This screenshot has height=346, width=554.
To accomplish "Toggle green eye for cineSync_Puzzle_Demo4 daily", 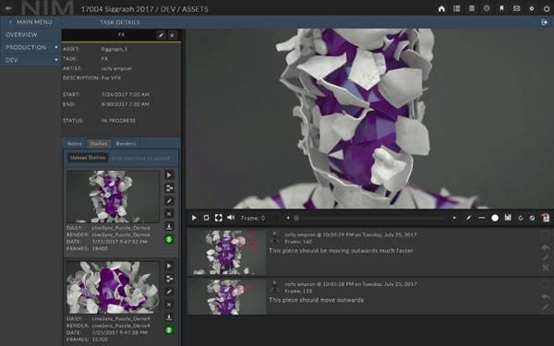I will tap(169, 330).
